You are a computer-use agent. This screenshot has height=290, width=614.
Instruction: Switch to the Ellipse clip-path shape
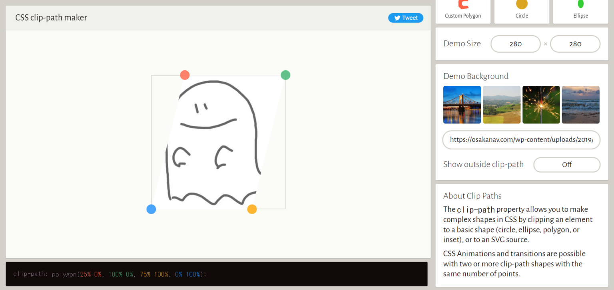click(x=580, y=9)
